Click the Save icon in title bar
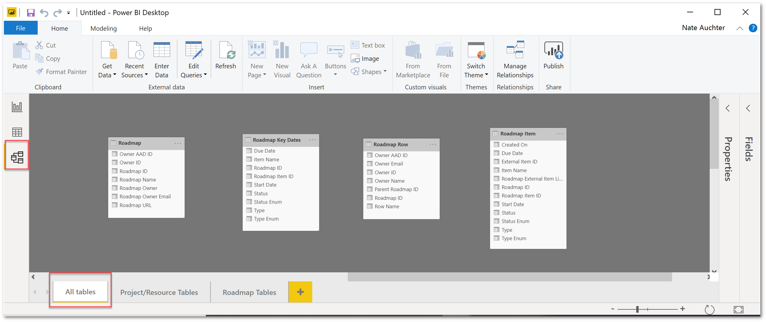The width and height of the screenshot is (766, 322). [x=31, y=13]
